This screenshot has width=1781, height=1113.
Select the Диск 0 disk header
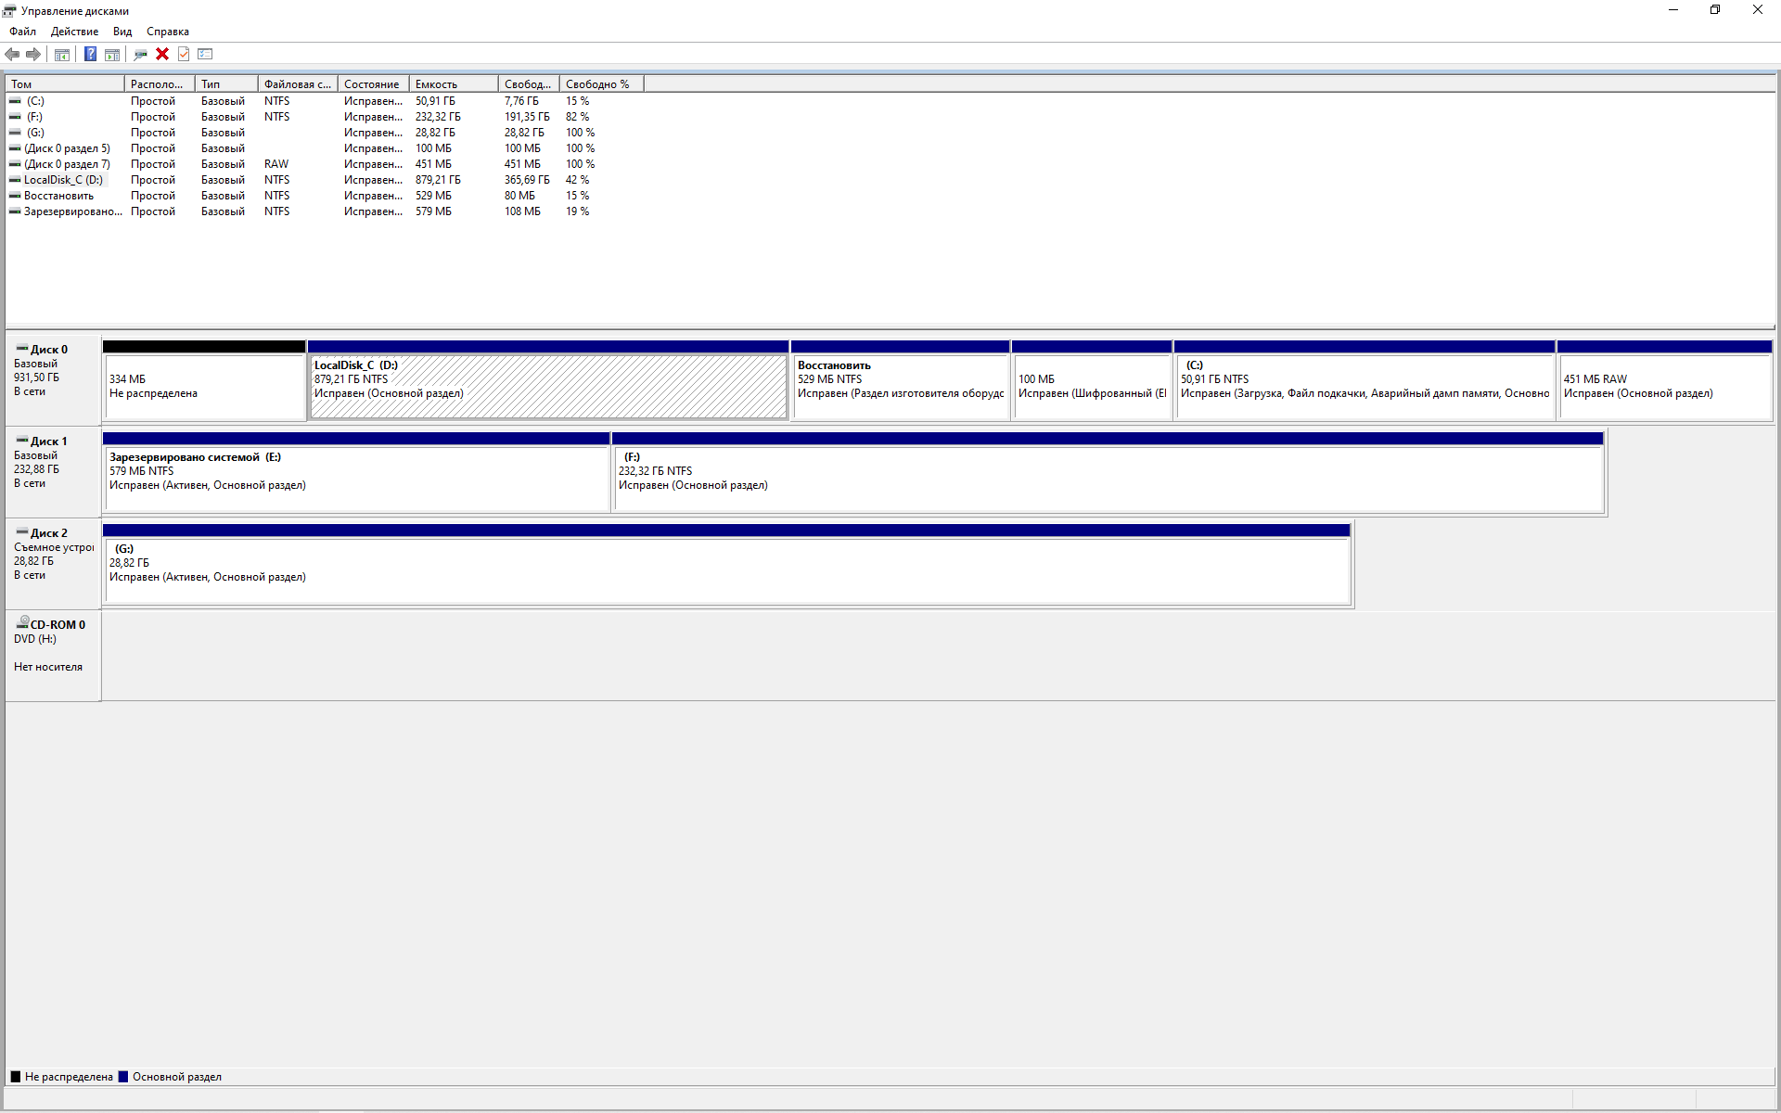tap(54, 380)
